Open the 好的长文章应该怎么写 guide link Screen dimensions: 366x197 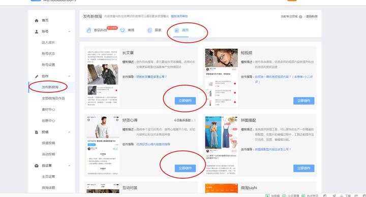pos(151,77)
